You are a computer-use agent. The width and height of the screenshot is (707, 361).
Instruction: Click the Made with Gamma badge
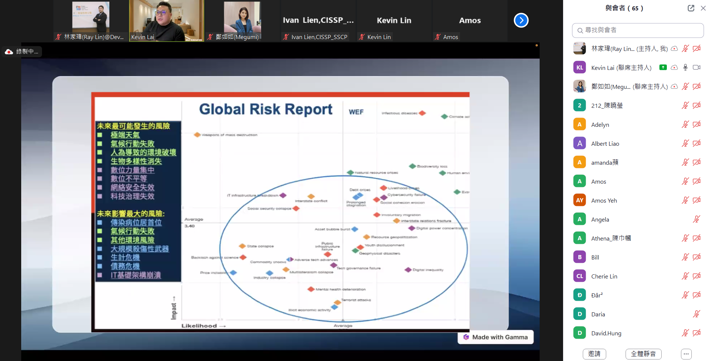point(495,337)
